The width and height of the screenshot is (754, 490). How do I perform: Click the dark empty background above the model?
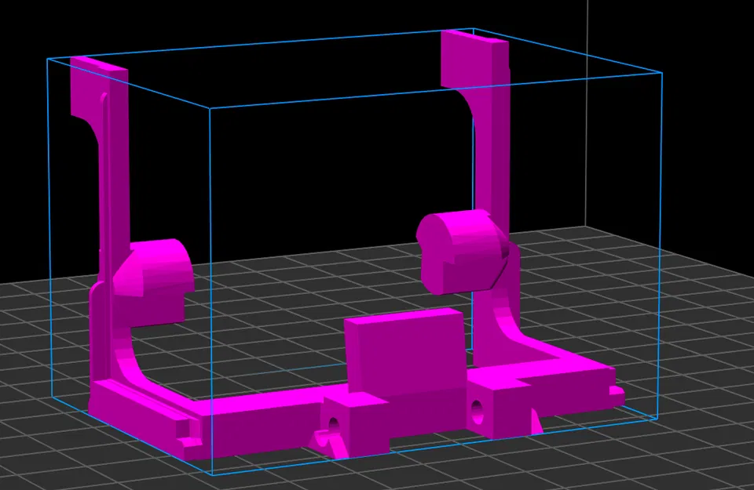click(314, 16)
